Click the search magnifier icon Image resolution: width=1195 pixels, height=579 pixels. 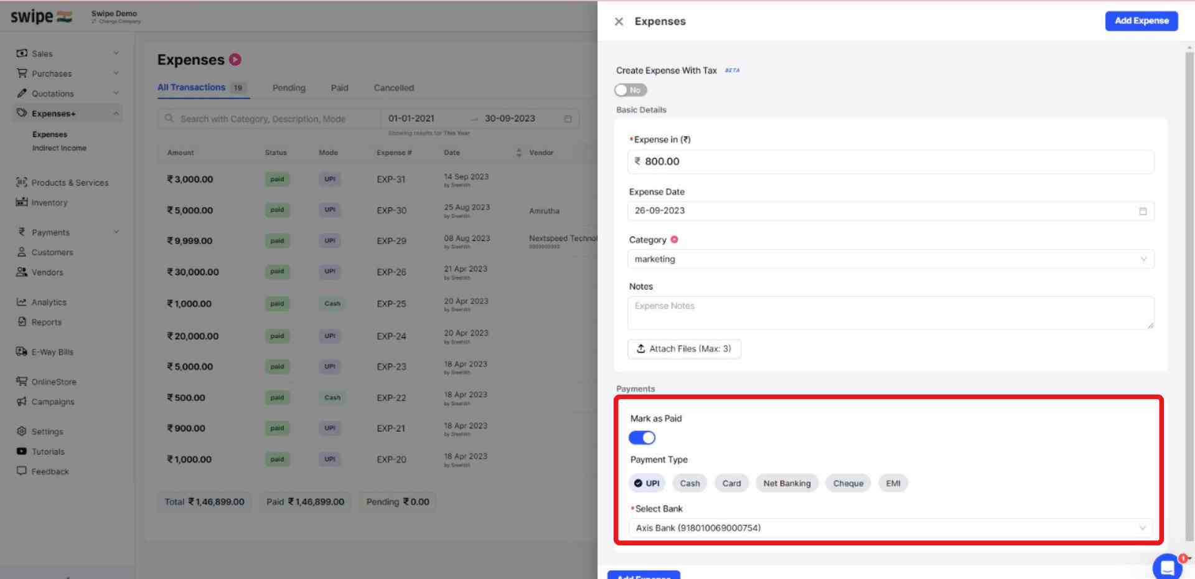point(169,118)
